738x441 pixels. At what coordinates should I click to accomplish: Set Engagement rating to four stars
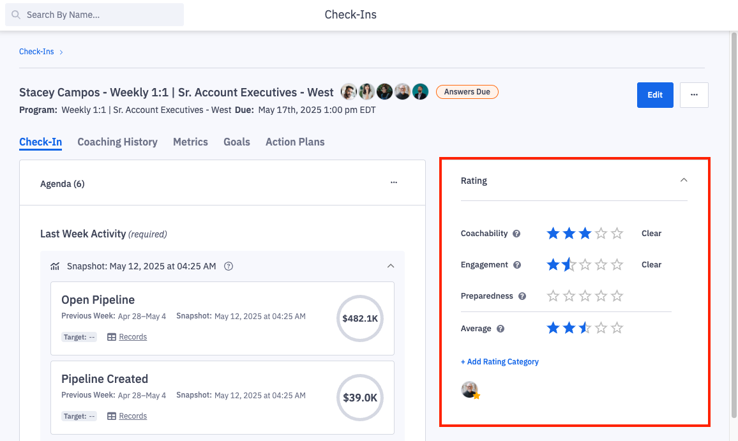(601, 265)
